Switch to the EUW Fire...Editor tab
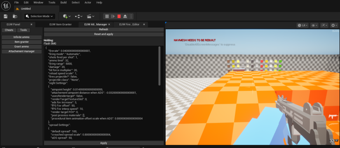This screenshot has width=340, height=148. pyautogui.click(x=129, y=24)
